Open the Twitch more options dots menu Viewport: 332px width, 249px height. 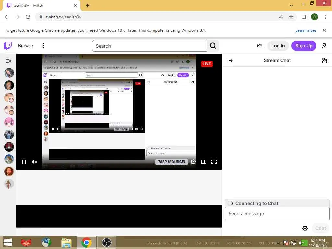point(43,46)
